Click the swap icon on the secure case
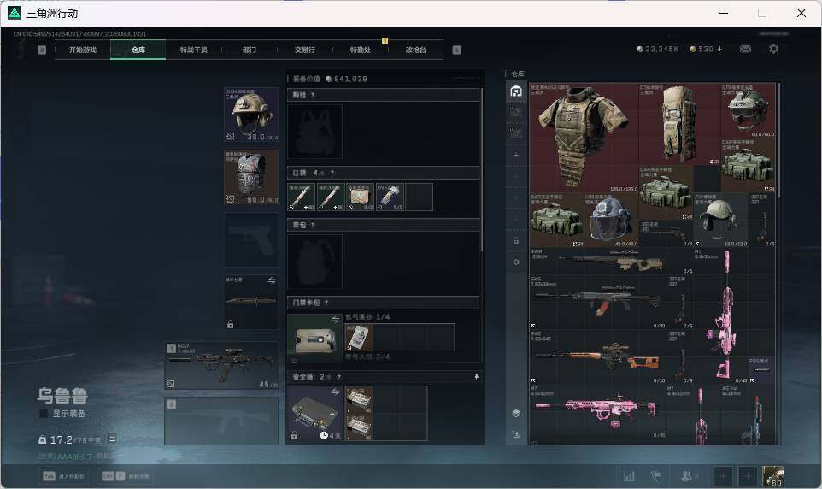This screenshot has width=822, height=489. pyautogui.click(x=336, y=392)
